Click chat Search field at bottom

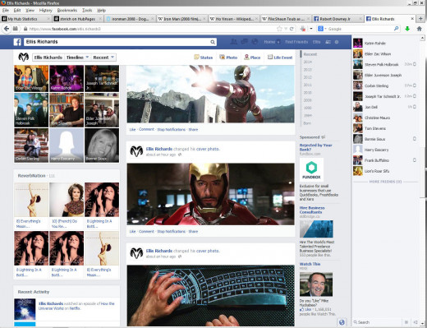[377, 322]
